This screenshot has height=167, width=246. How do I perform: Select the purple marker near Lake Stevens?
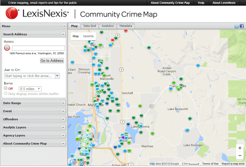point(123,137)
